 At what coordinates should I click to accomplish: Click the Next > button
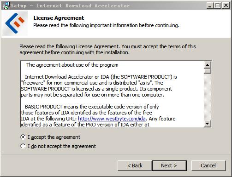coord(169,166)
